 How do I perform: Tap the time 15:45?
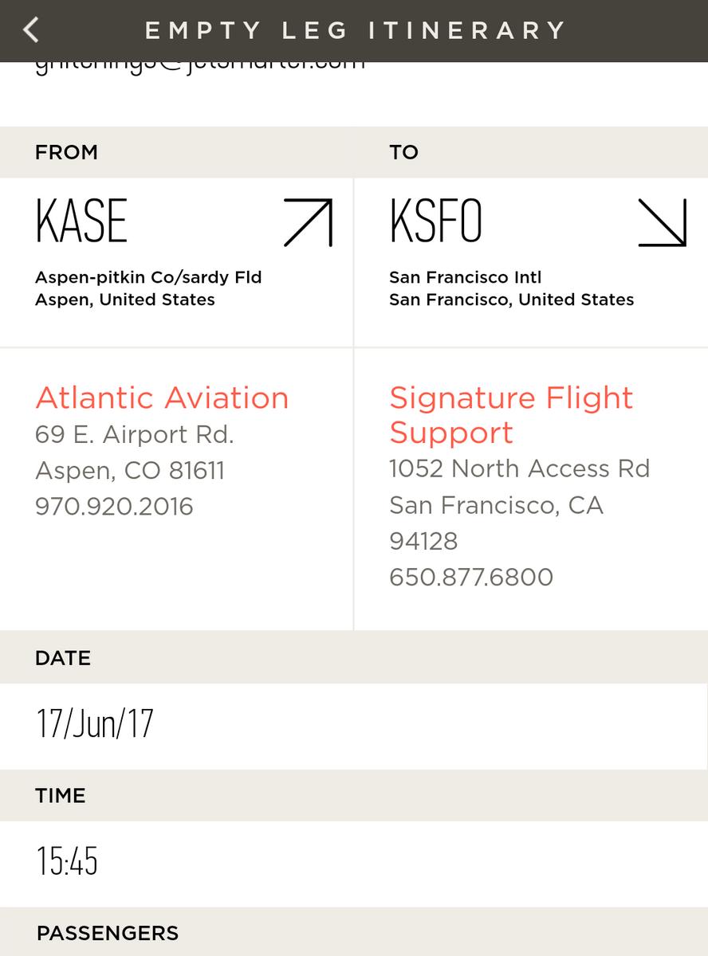(x=66, y=861)
